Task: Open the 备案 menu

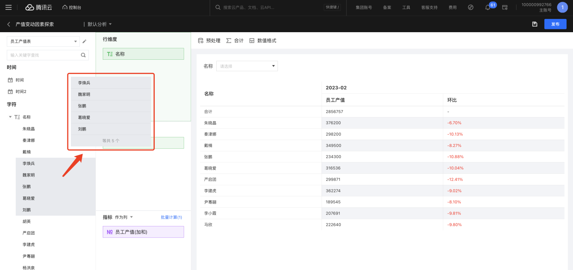Action: pos(387,8)
